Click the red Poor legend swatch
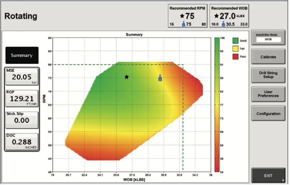 tap(235, 57)
